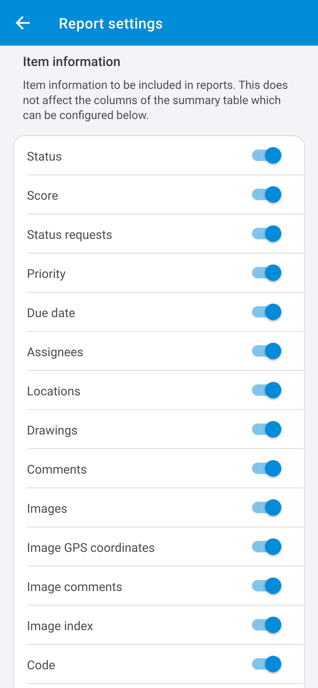Tap the Item information heading
Viewport: 318px width, 688px height.
point(72,62)
